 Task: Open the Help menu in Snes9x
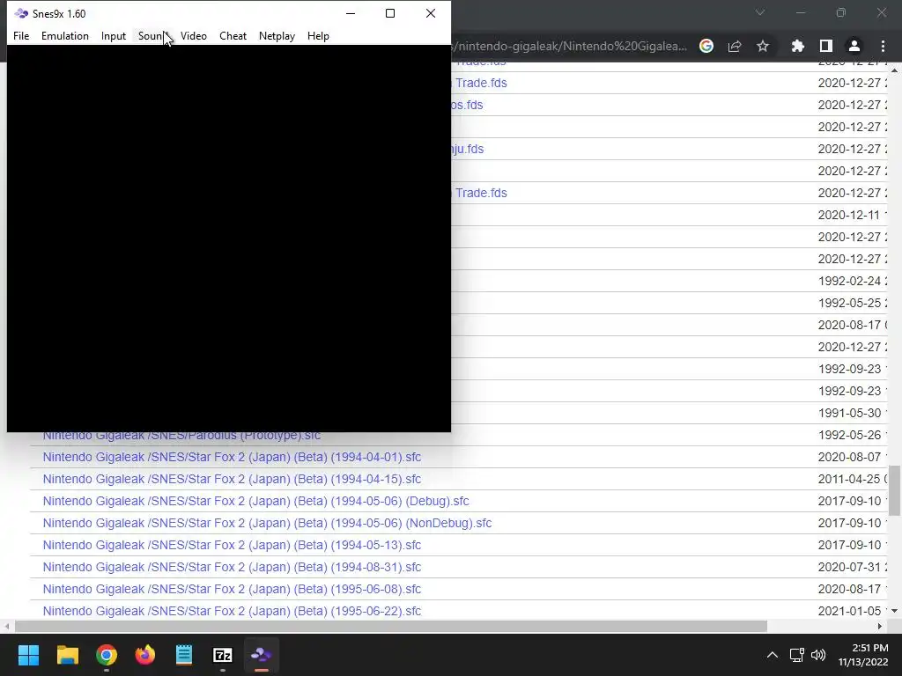pyautogui.click(x=318, y=35)
